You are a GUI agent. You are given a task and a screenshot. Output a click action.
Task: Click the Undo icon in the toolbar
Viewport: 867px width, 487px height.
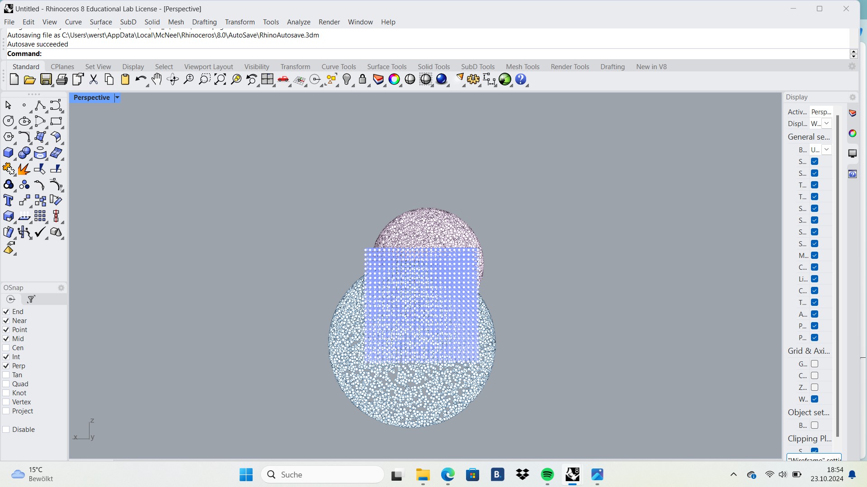coord(141,80)
